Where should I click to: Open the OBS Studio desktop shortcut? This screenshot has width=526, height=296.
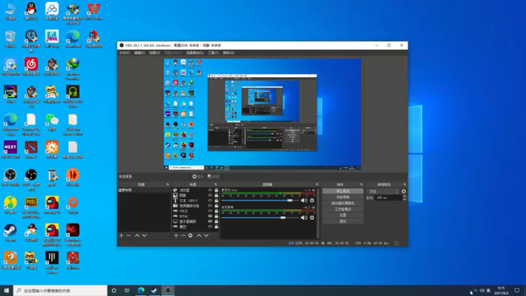click(11, 177)
